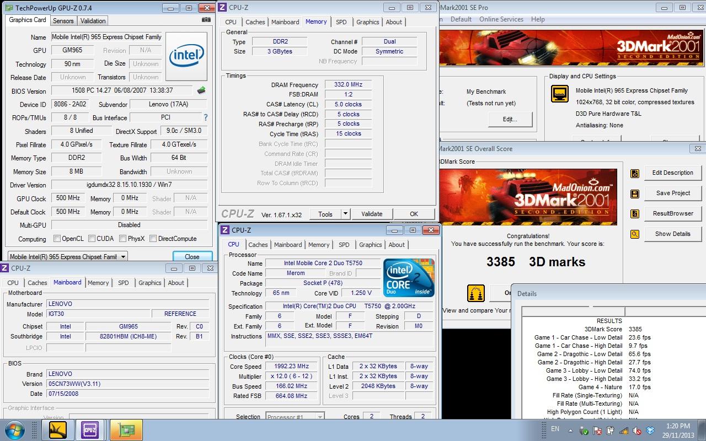
Task: Click the Edit... button in 3DMark
Action: [510, 119]
